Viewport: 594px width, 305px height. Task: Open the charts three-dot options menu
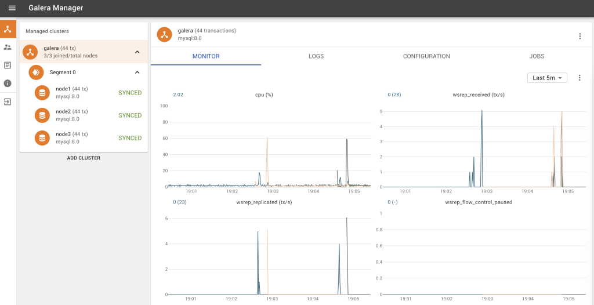click(579, 78)
